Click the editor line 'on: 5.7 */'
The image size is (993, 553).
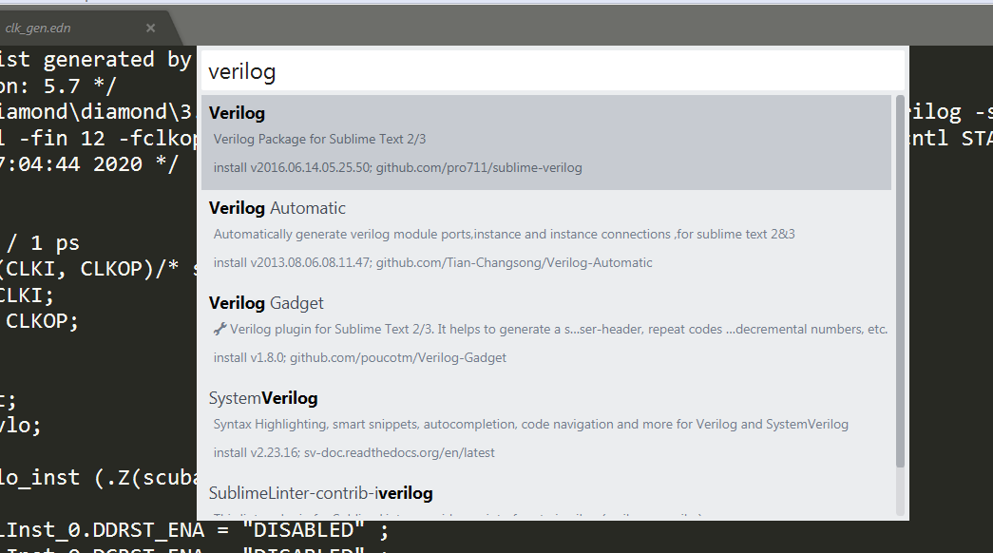(x=58, y=86)
